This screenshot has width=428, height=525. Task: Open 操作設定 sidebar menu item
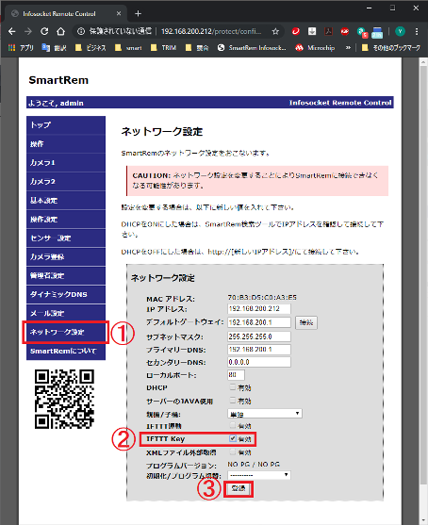pos(66,220)
